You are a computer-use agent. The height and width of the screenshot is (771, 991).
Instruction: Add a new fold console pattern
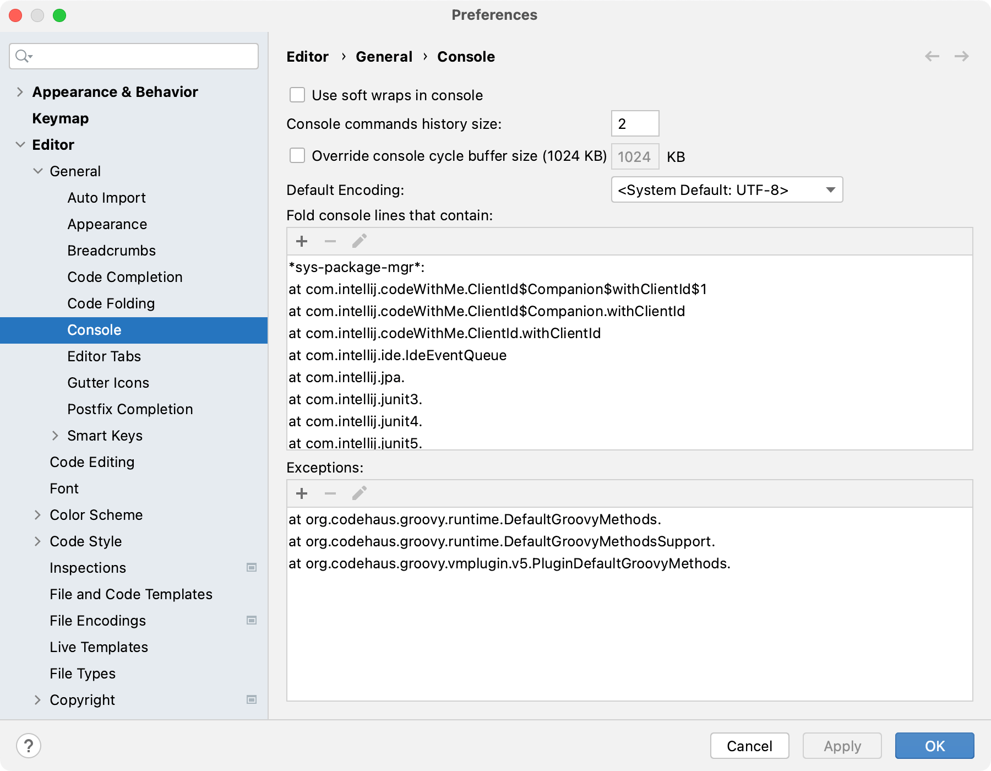pos(302,241)
